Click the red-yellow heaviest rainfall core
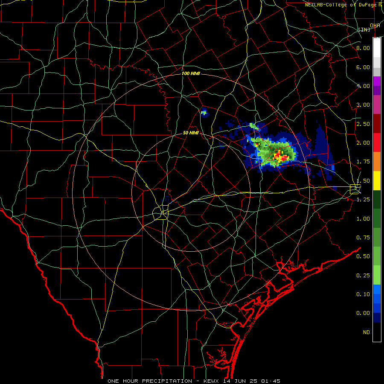This screenshot has width=384, height=384. [280, 157]
